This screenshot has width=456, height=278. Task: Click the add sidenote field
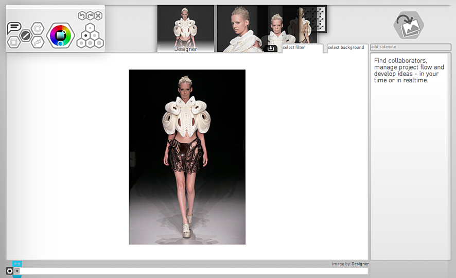pyautogui.click(x=411, y=47)
